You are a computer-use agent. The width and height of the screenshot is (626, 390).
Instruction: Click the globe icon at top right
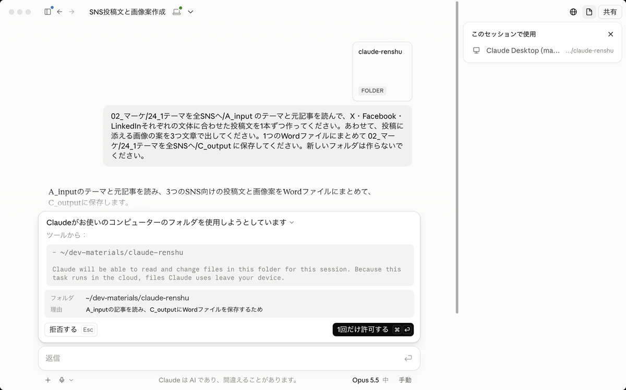tap(573, 12)
